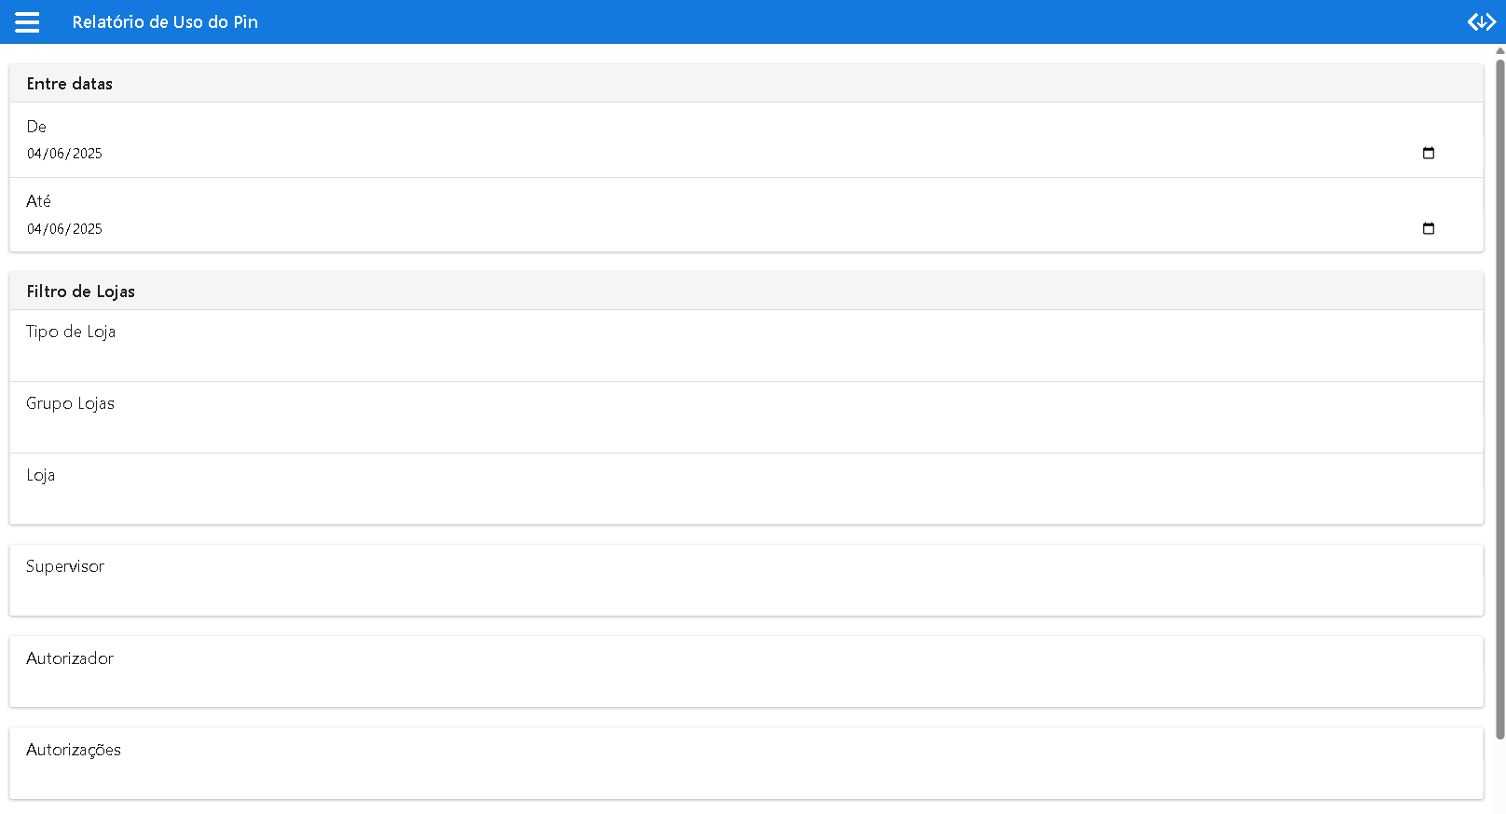Open the hamburger navigation menu
The image size is (1506, 814).
pyautogui.click(x=27, y=22)
